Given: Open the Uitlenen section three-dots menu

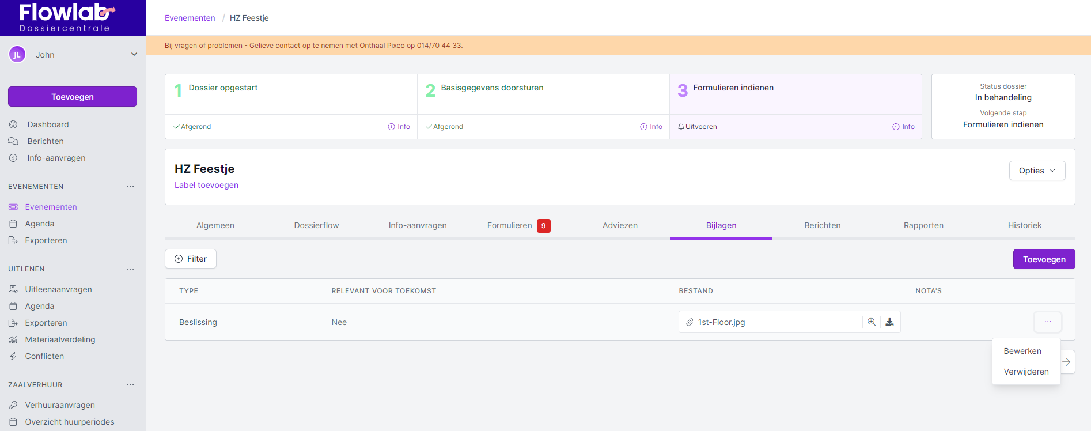Looking at the screenshot, I should point(130,269).
